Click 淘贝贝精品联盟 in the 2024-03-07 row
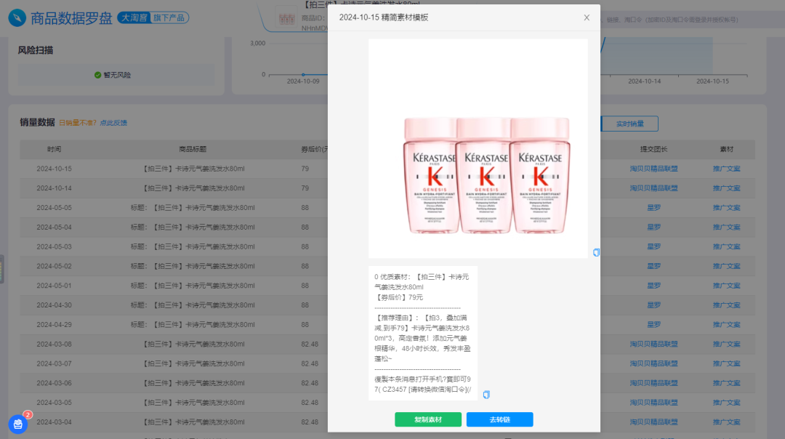This screenshot has height=439, width=785. tap(654, 363)
